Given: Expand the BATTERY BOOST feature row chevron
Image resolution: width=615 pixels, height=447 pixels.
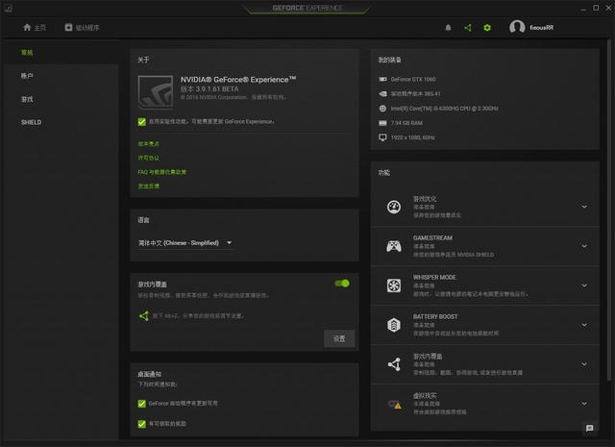Looking at the screenshot, I should 583,325.
